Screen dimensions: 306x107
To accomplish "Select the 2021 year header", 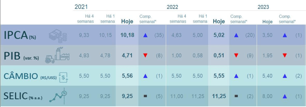I will coord(81,7).
